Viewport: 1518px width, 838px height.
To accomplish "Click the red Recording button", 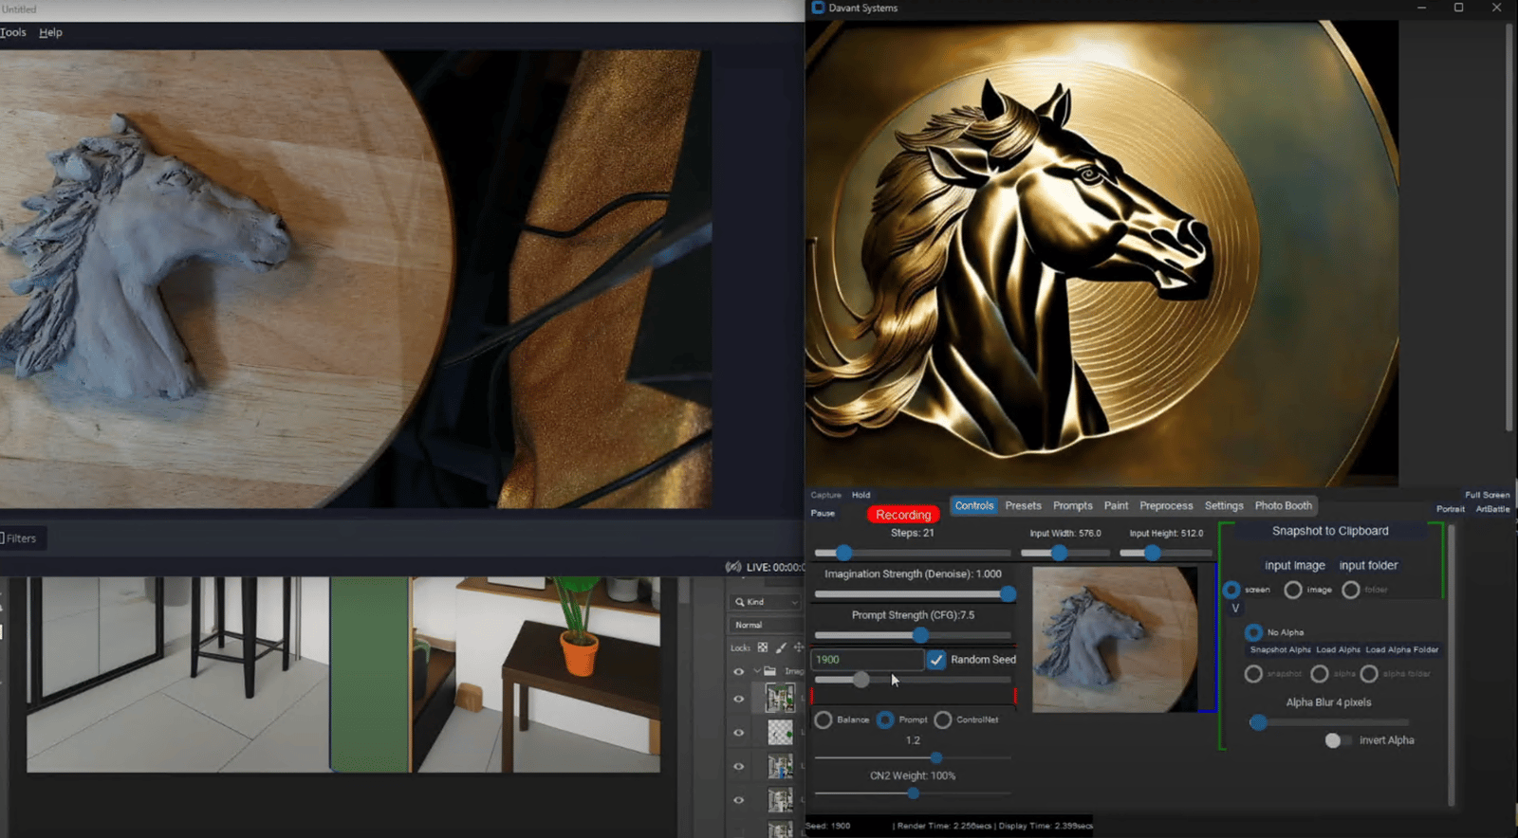I will (902, 515).
